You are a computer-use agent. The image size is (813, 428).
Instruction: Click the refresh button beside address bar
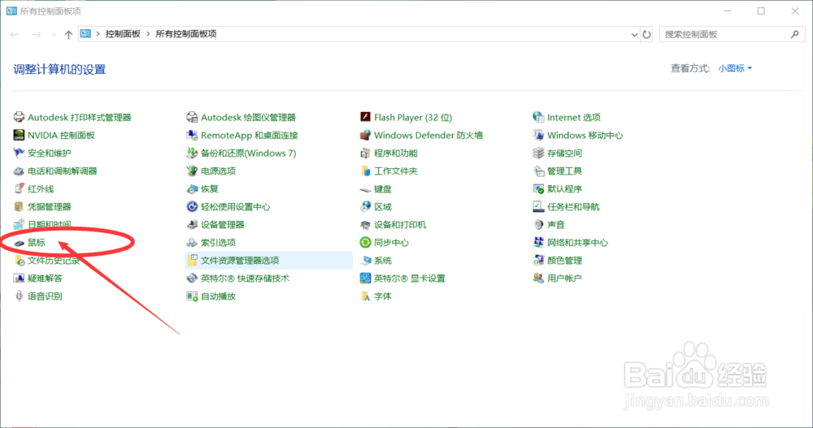pos(646,35)
